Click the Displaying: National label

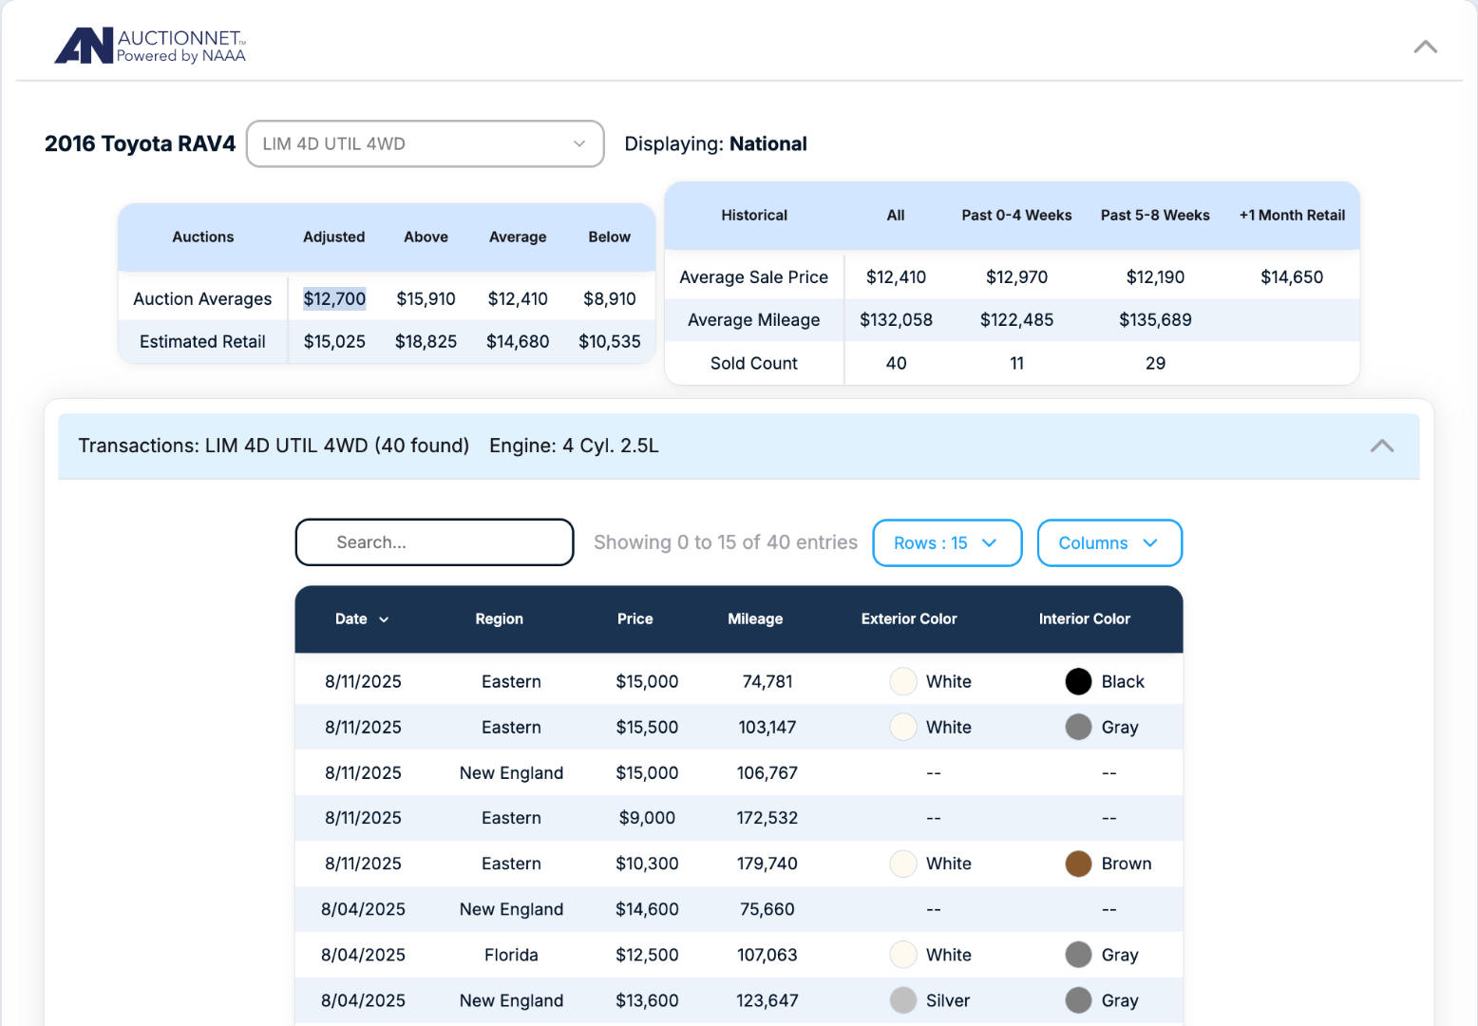[x=715, y=143]
